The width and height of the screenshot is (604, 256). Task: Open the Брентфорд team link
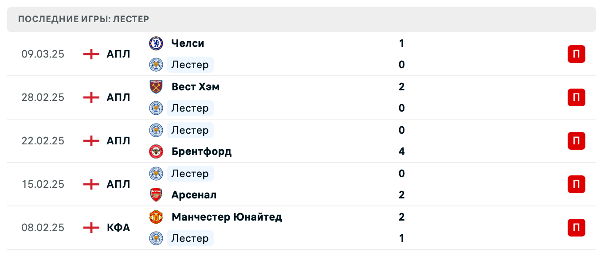coord(201,151)
